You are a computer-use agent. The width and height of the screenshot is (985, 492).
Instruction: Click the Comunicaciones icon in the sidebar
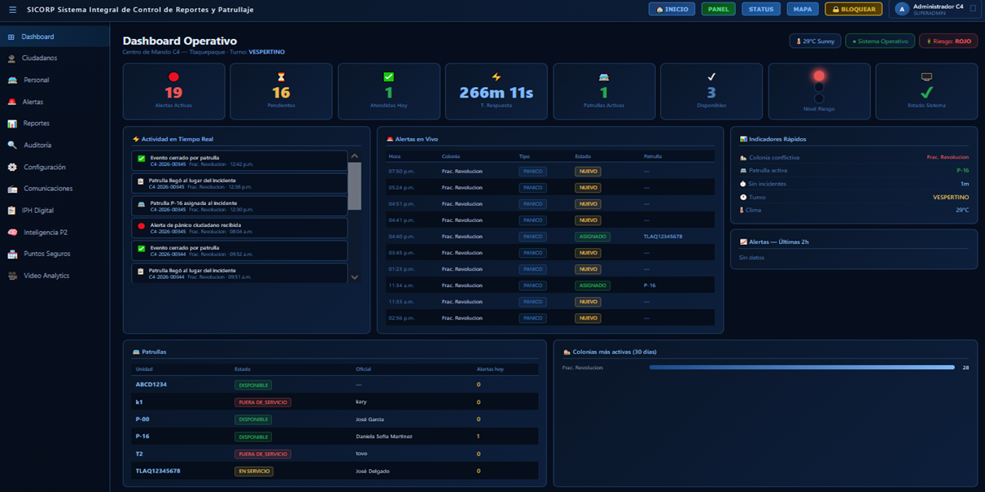tap(11, 189)
